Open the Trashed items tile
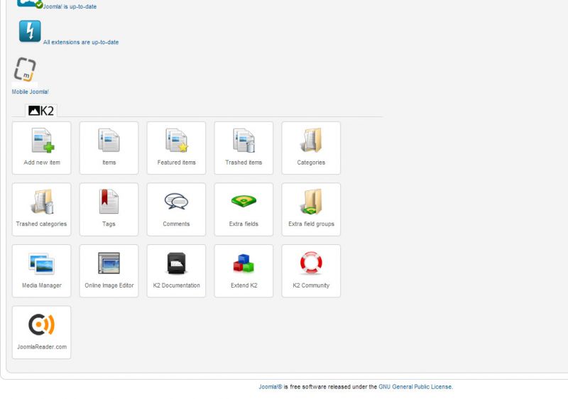Screen dimensions: 568x399 (x=244, y=148)
